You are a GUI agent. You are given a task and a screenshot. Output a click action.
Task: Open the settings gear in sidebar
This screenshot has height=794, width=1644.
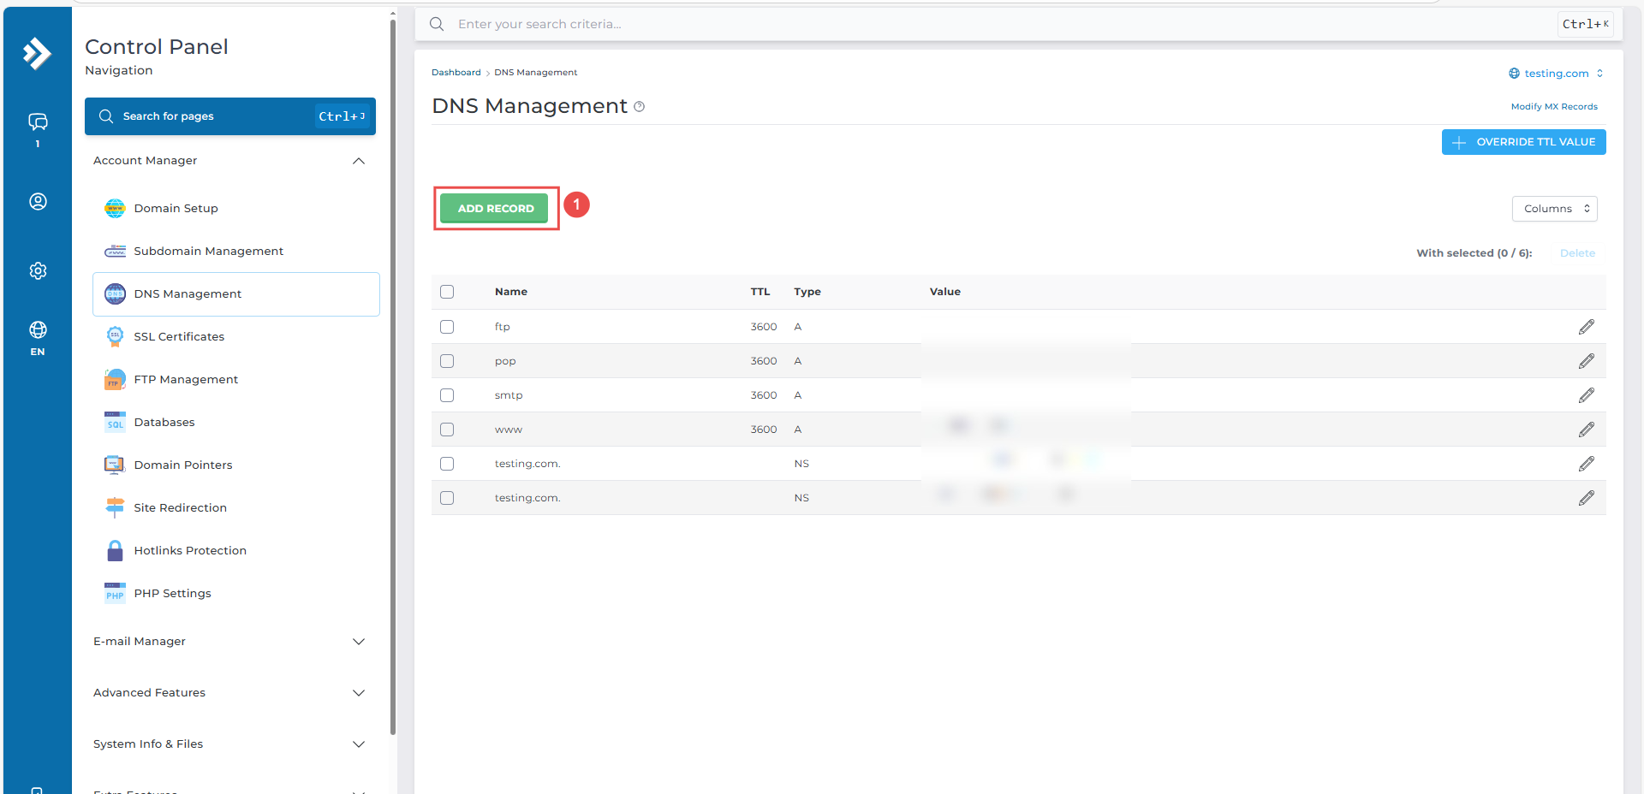pyautogui.click(x=38, y=270)
